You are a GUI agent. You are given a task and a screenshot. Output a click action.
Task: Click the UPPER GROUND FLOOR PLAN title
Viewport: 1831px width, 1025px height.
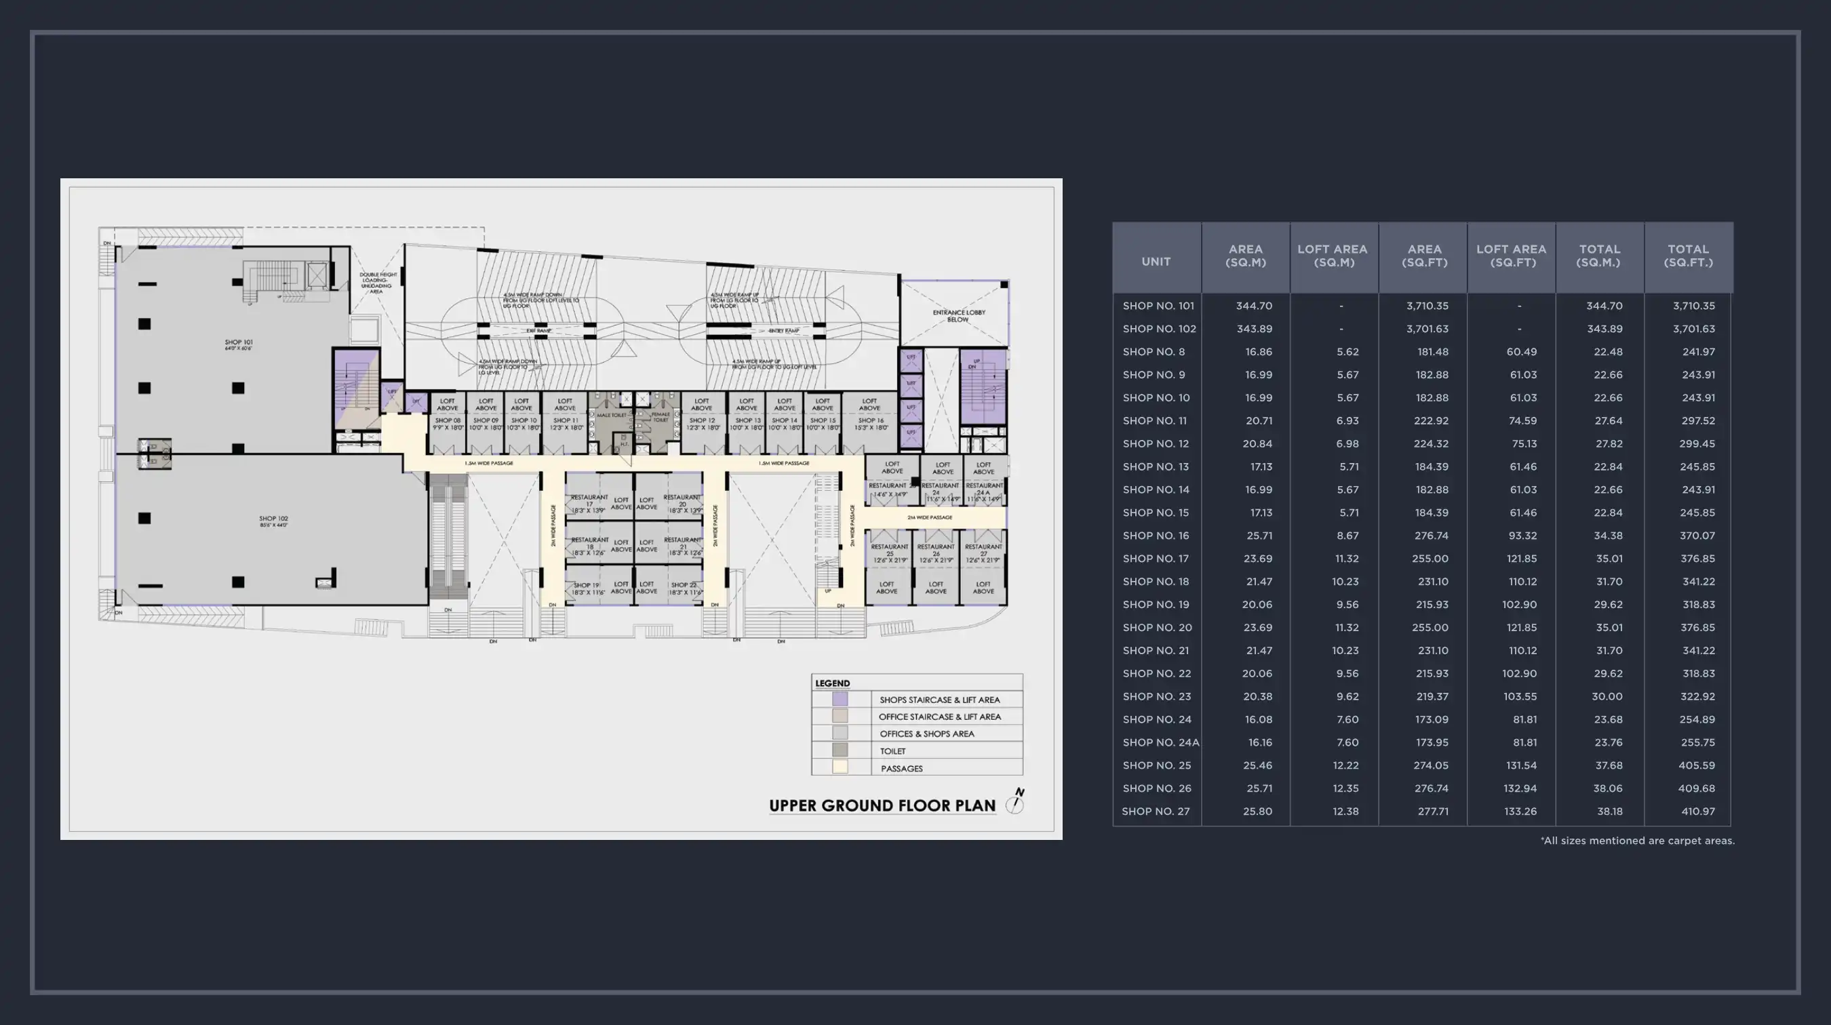(882, 805)
